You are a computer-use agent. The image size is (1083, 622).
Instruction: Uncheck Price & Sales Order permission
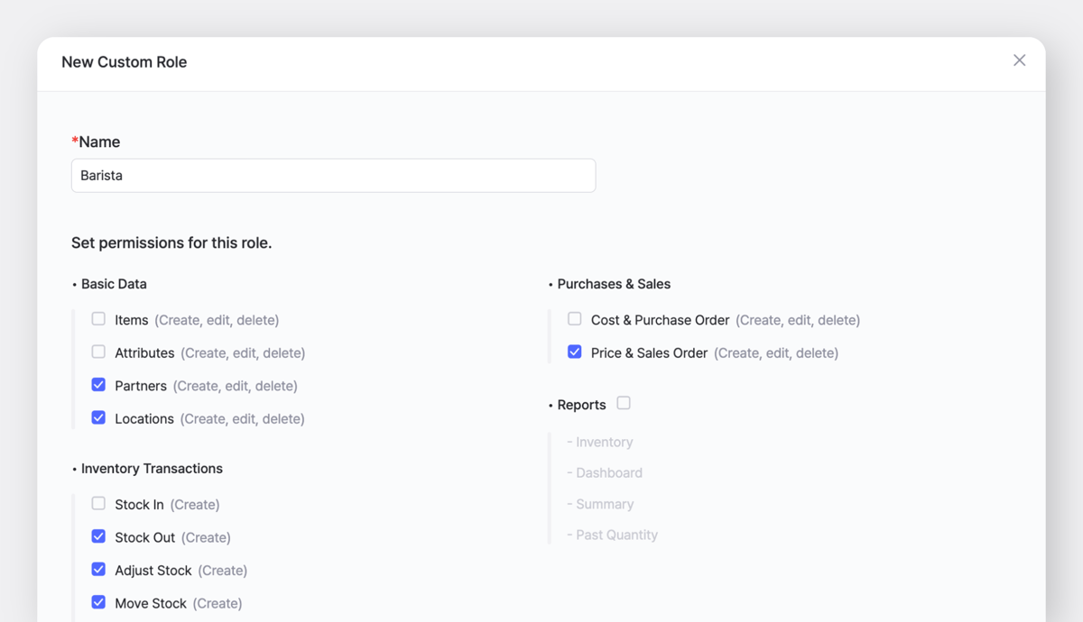pyautogui.click(x=574, y=352)
